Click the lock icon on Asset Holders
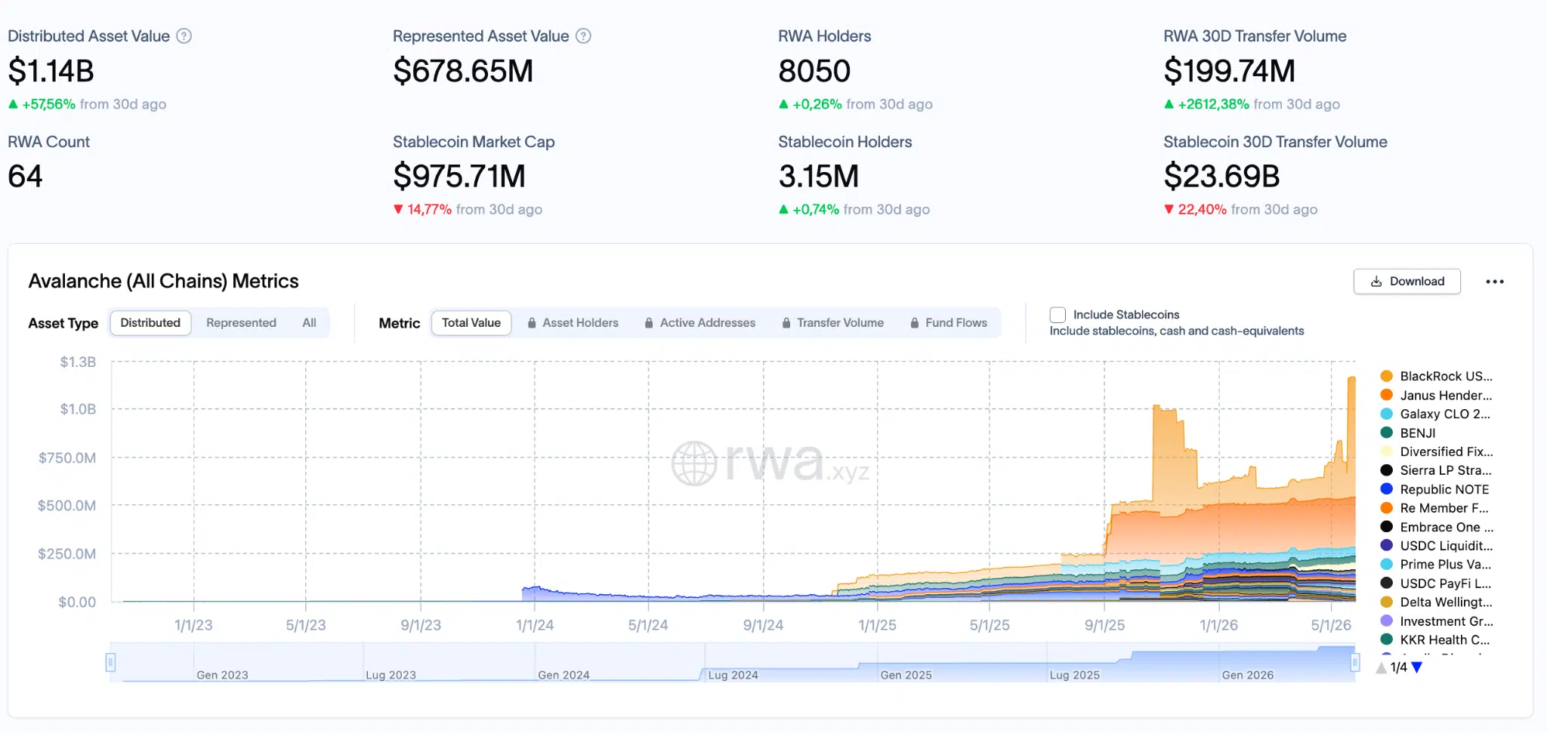Screen dimensions: 1547x733 (x=532, y=323)
